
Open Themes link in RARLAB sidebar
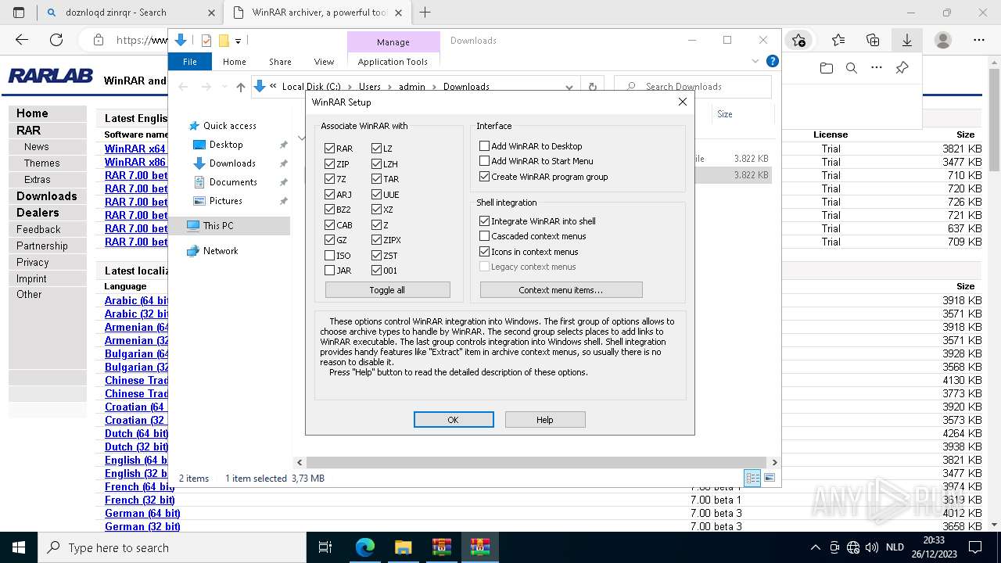point(42,163)
